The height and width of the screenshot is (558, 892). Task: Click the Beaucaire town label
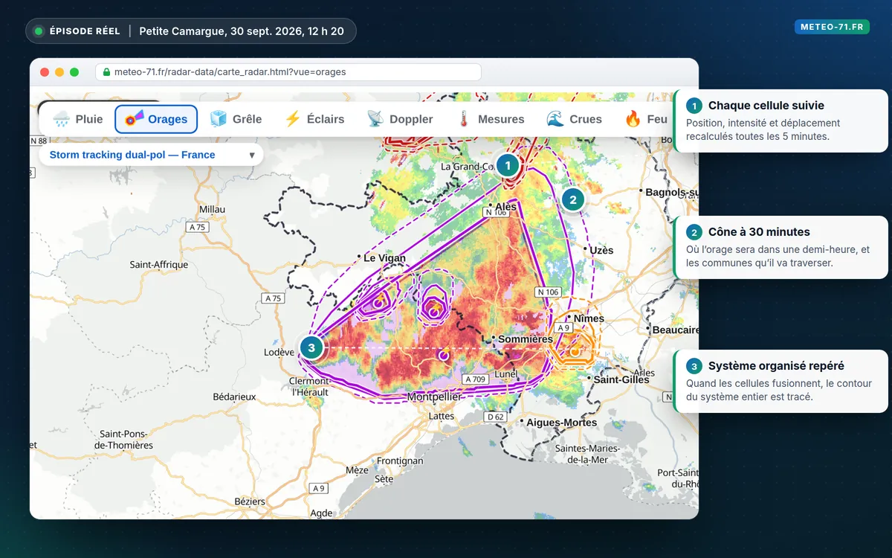pyautogui.click(x=676, y=330)
